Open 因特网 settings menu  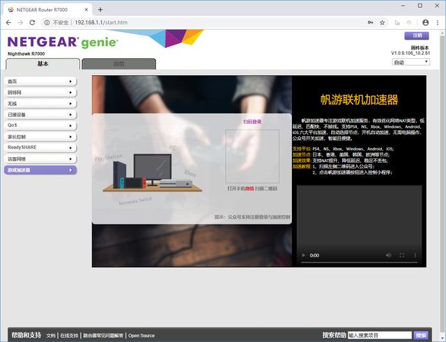point(40,92)
